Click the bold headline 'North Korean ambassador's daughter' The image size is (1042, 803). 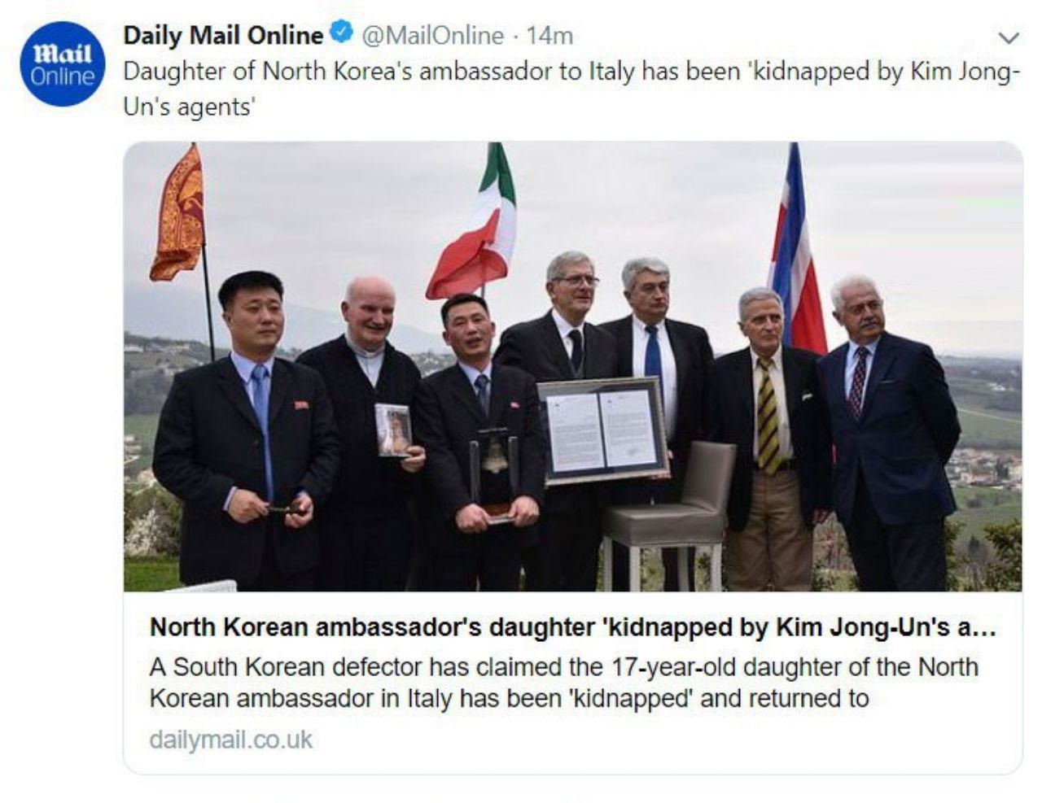(573, 627)
